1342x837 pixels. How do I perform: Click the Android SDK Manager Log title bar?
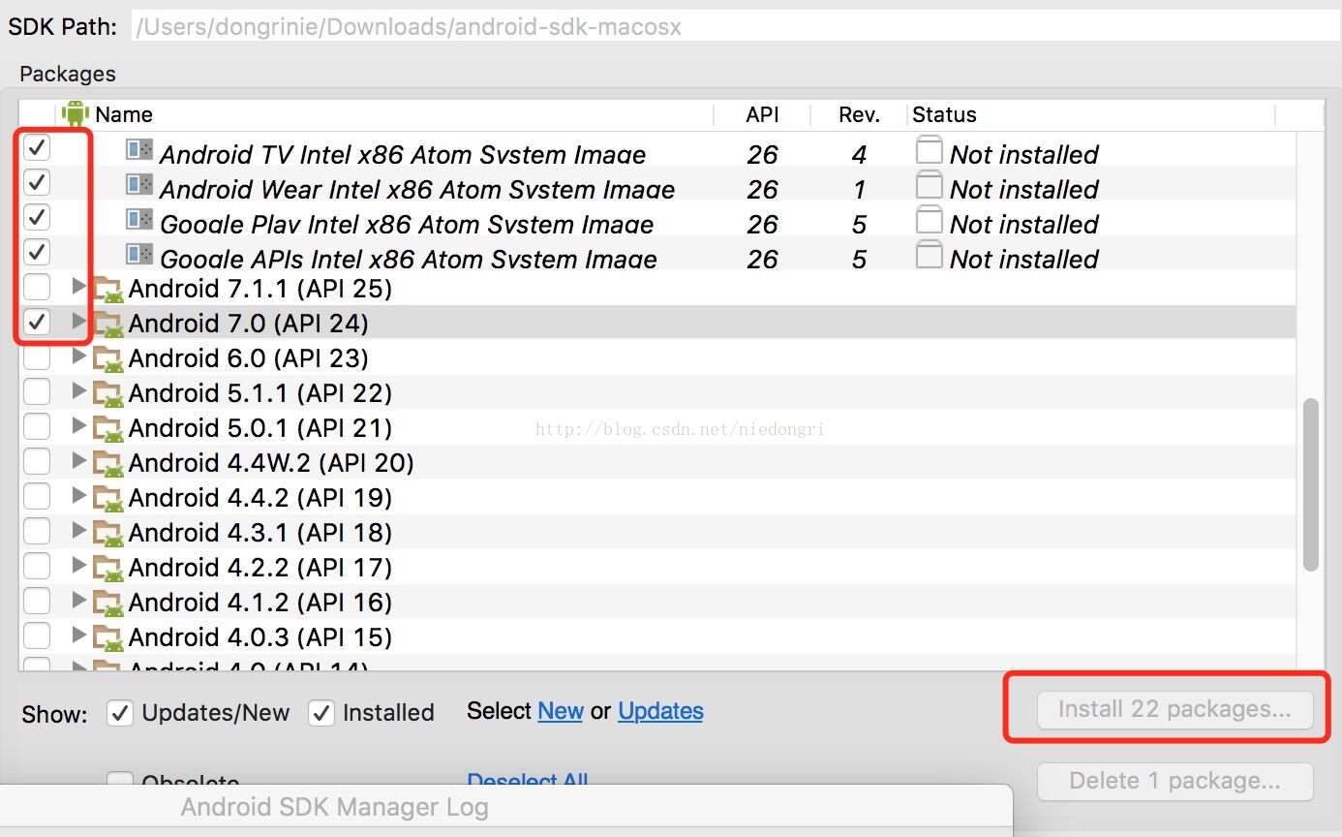click(x=506, y=808)
